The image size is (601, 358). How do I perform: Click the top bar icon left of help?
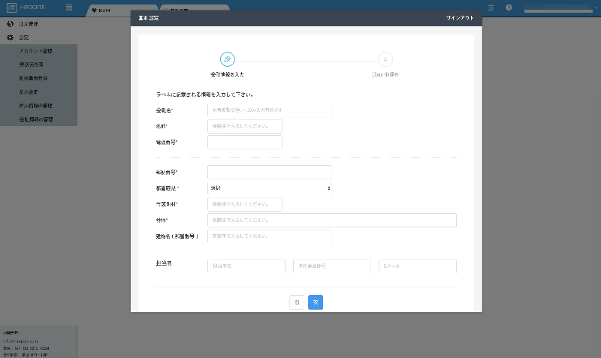tap(491, 8)
